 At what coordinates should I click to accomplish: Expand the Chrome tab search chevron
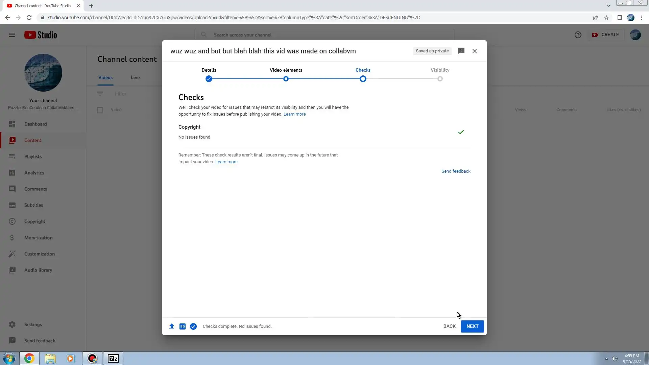(x=608, y=6)
